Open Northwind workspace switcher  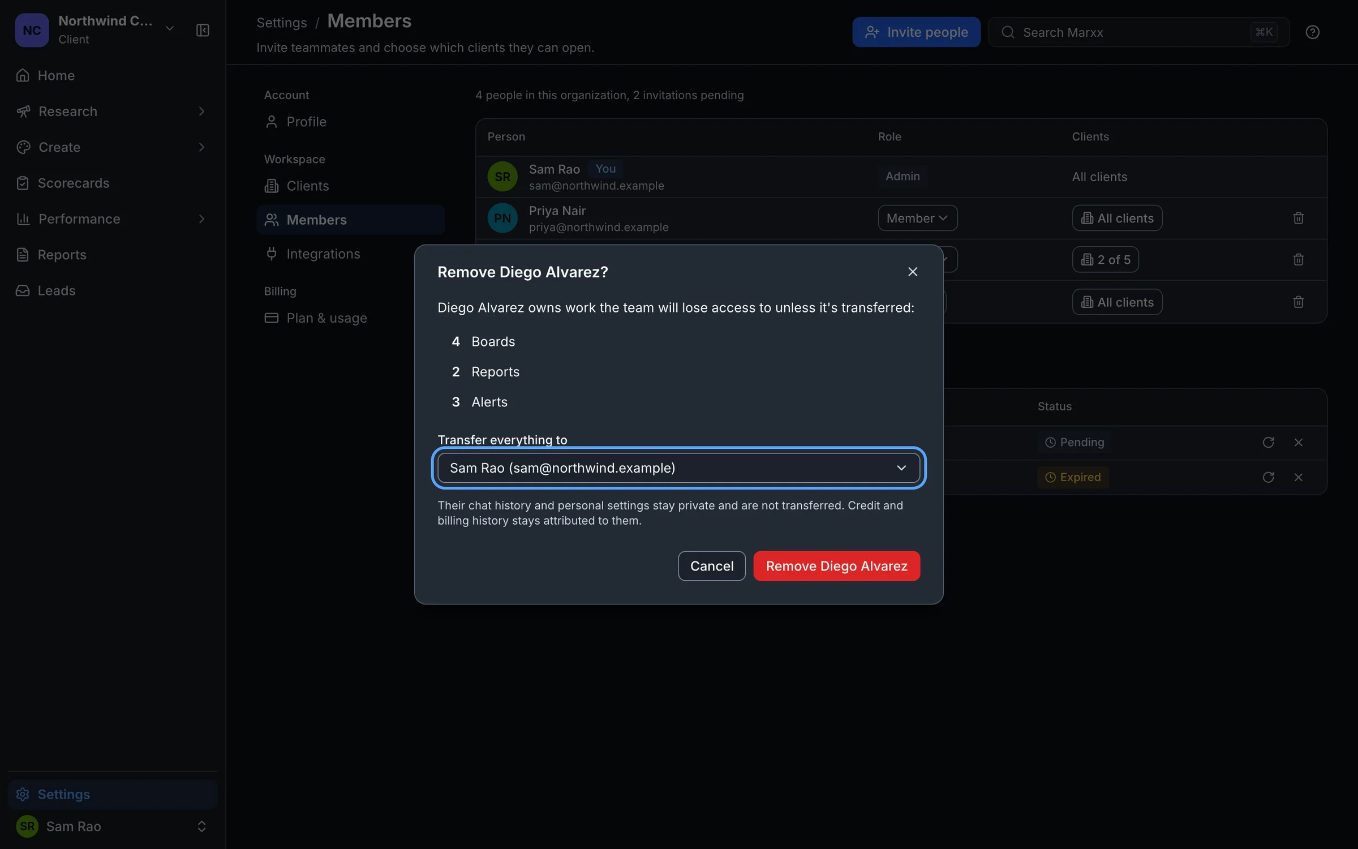pyautogui.click(x=95, y=30)
